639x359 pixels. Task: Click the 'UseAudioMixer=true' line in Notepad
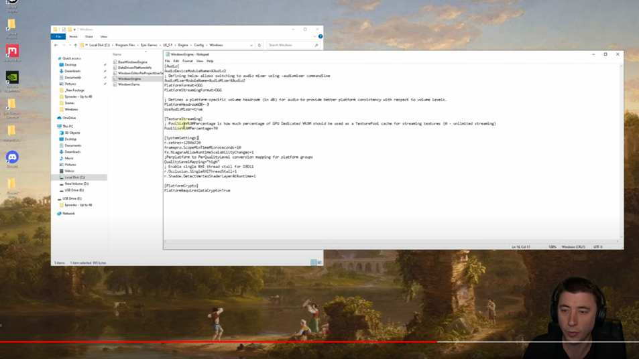[184, 109]
